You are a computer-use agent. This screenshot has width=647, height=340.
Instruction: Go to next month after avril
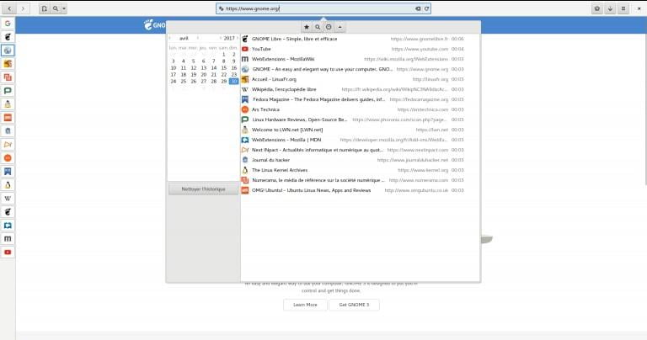point(198,38)
